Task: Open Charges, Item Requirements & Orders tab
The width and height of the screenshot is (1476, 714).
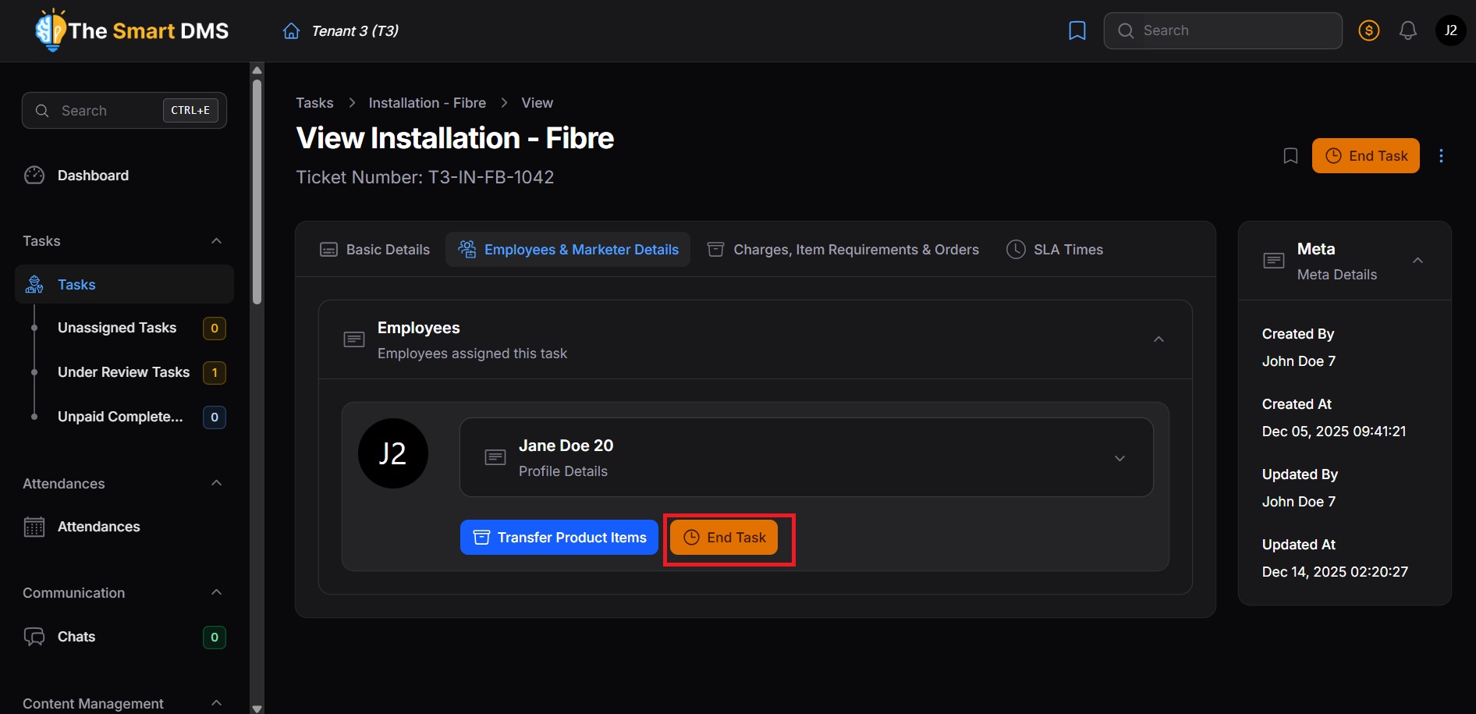Action: [x=843, y=250]
